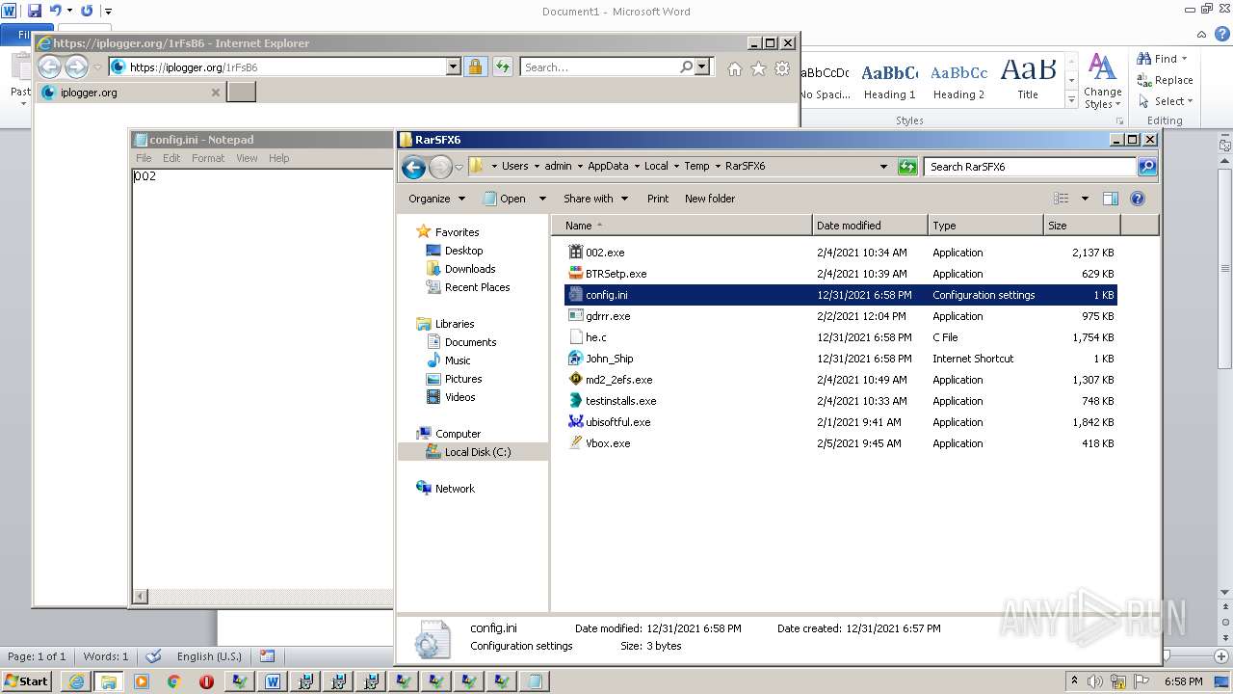Open Change Styles in Word
The image size is (1233, 694).
tap(1102, 81)
